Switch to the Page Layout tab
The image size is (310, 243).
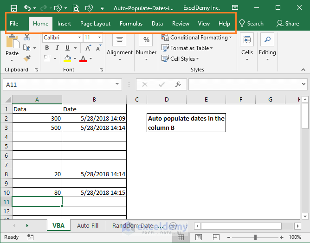tap(95, 24)
